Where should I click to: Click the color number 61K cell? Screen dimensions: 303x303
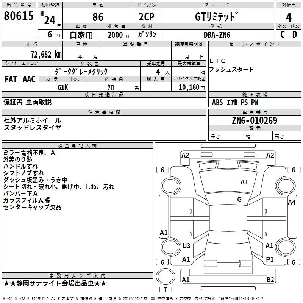63,87
